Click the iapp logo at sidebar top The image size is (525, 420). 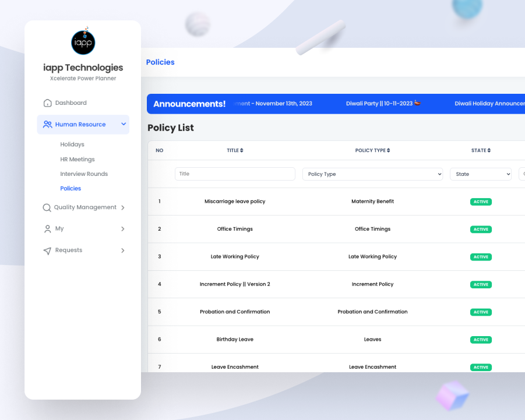click(x=83, y=42)
